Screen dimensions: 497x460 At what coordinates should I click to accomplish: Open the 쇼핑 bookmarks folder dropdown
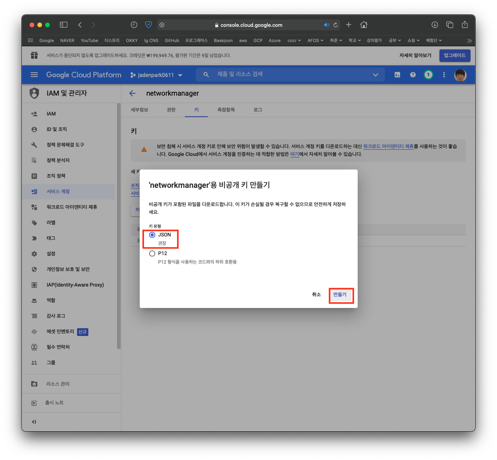pyautogui.click(x=414, y=40)
